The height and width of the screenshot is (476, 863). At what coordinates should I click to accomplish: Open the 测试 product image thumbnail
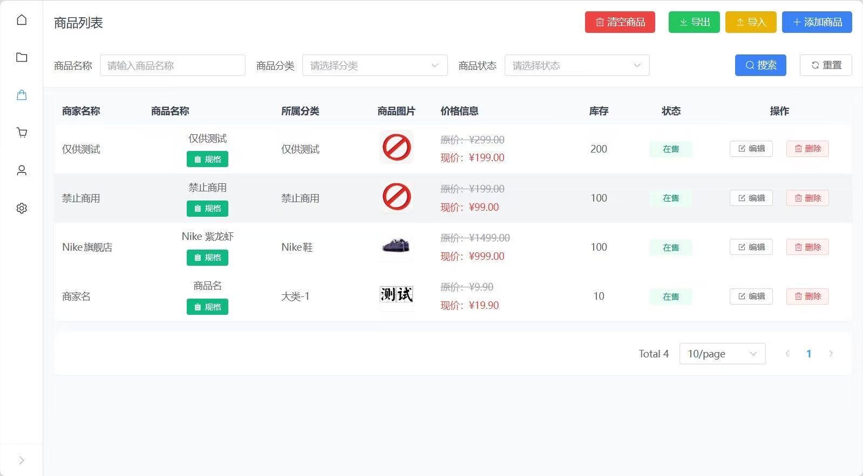(x=397, y=294)
